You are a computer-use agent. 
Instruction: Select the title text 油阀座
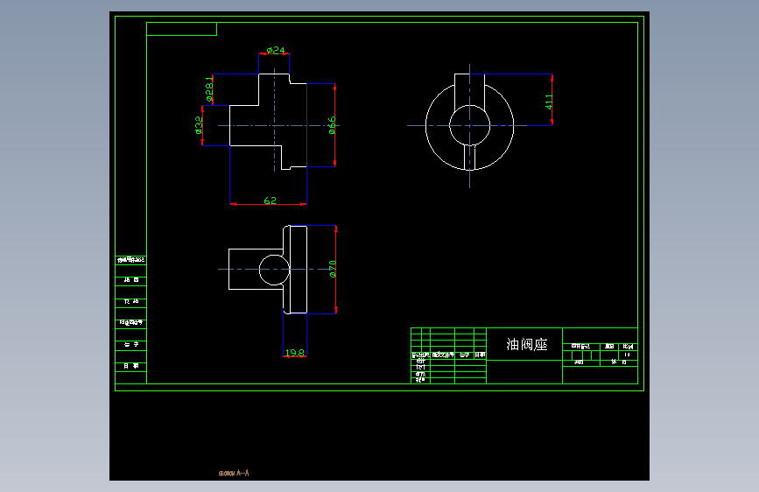tap(527, 344)
